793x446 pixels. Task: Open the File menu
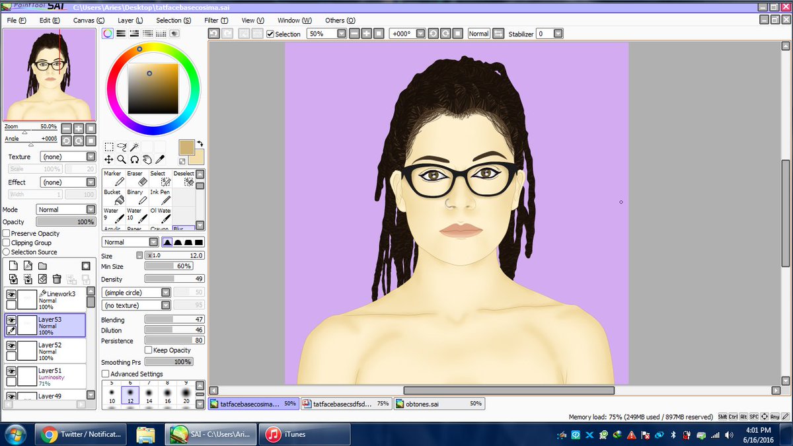coord(17,20)
